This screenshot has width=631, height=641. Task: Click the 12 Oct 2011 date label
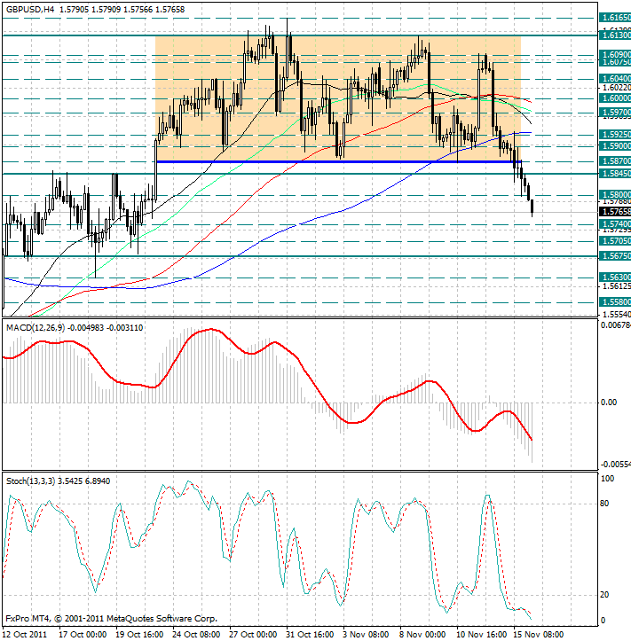pos(27,634)
